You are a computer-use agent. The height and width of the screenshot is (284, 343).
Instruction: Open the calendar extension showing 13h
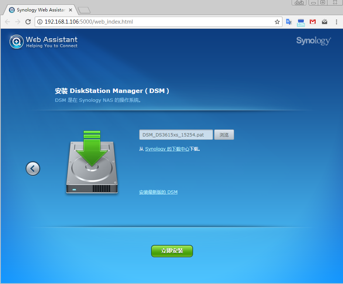pos(301,22)
